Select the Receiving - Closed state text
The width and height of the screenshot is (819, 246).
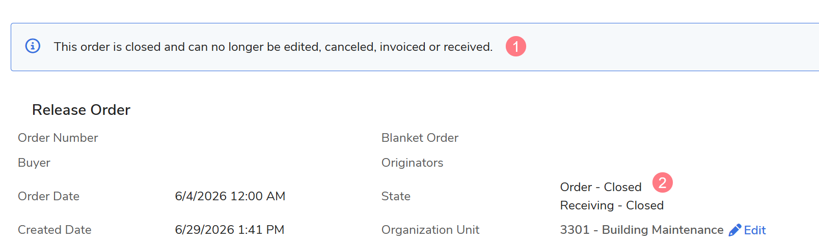click(612, 205)
